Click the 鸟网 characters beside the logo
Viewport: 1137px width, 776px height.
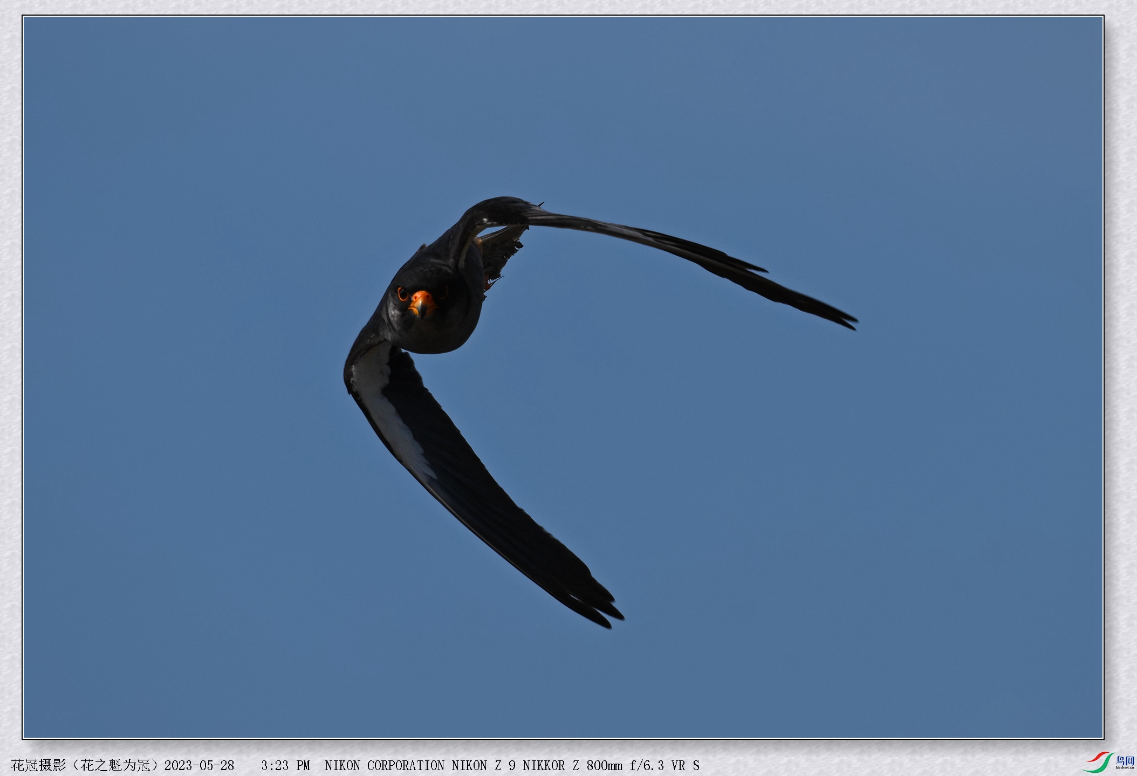pyautogui.click(x=1125, y=760)
